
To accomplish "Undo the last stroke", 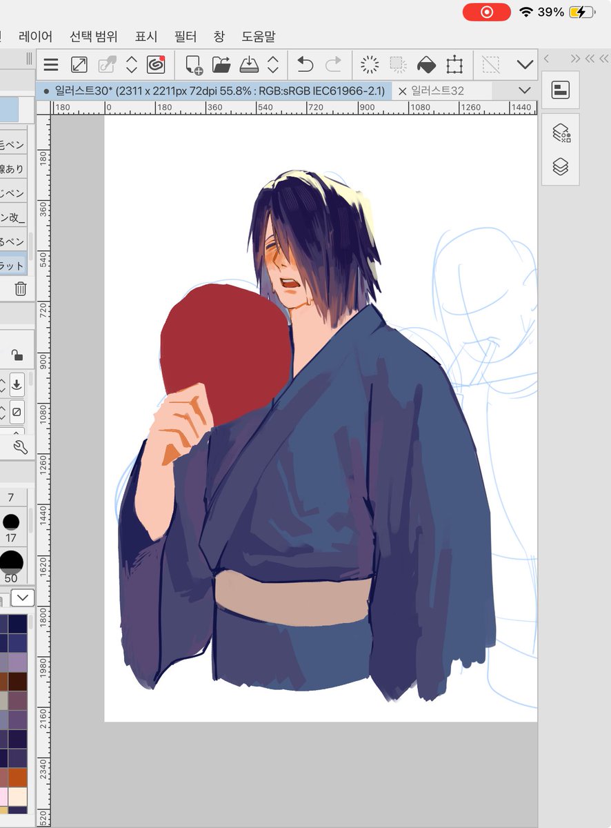I will tap(304, 65).
